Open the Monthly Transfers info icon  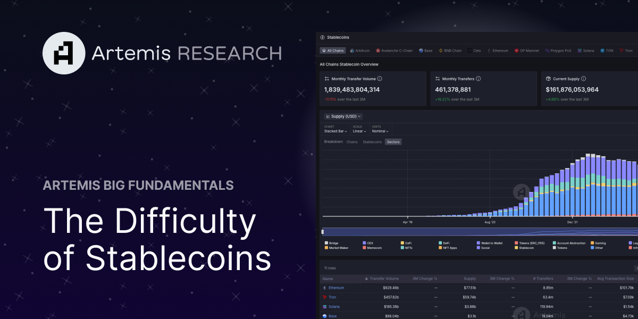478,79
